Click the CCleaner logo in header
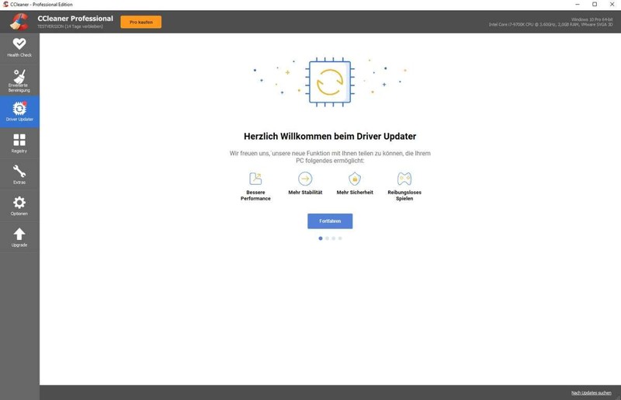 pos(19,22)
